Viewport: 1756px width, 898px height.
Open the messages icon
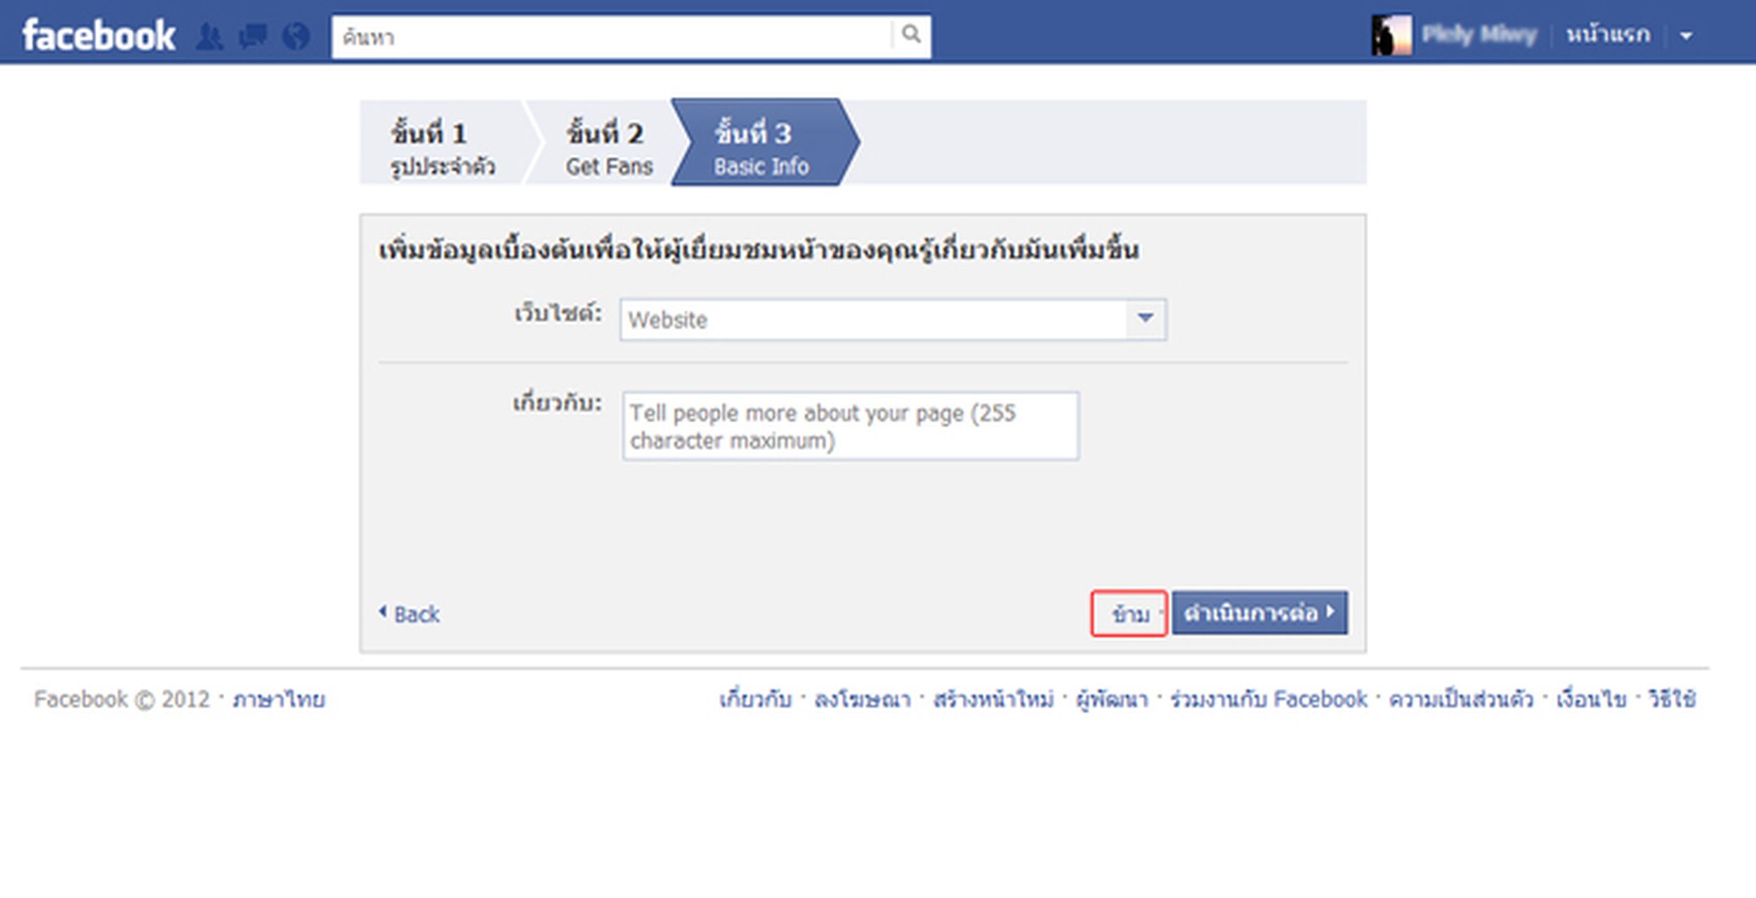(252, 36)
